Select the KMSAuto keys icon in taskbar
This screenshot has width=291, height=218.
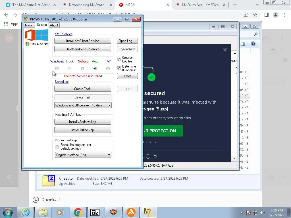(148, 212)
